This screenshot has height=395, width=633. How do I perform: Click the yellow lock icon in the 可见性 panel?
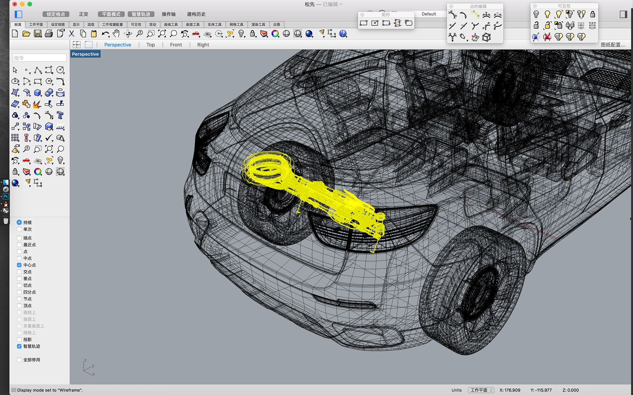(548, 25)
